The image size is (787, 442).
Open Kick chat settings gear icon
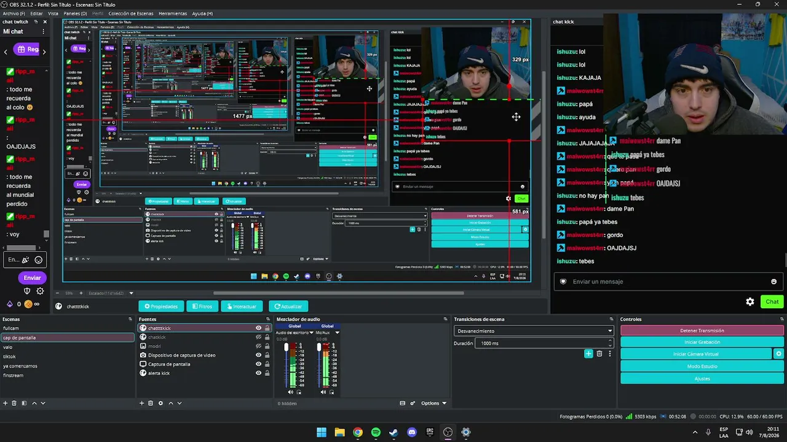750,301
